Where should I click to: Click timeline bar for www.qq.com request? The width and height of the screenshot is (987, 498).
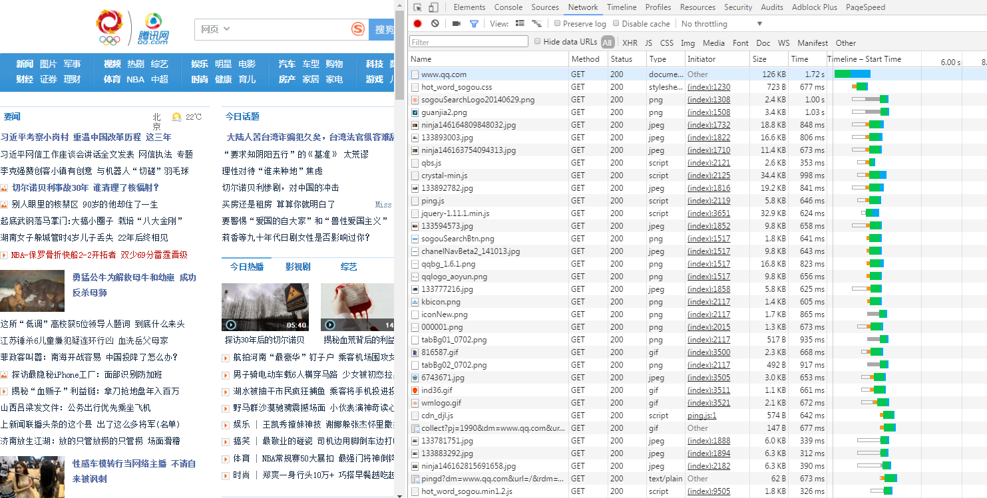(853, 74)
